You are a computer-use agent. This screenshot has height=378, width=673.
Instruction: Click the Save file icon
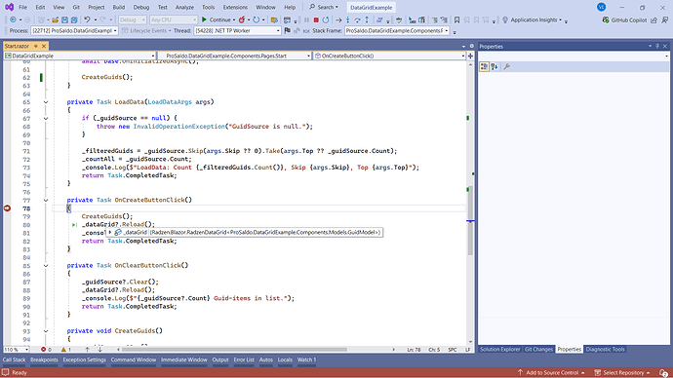[64, 19]
